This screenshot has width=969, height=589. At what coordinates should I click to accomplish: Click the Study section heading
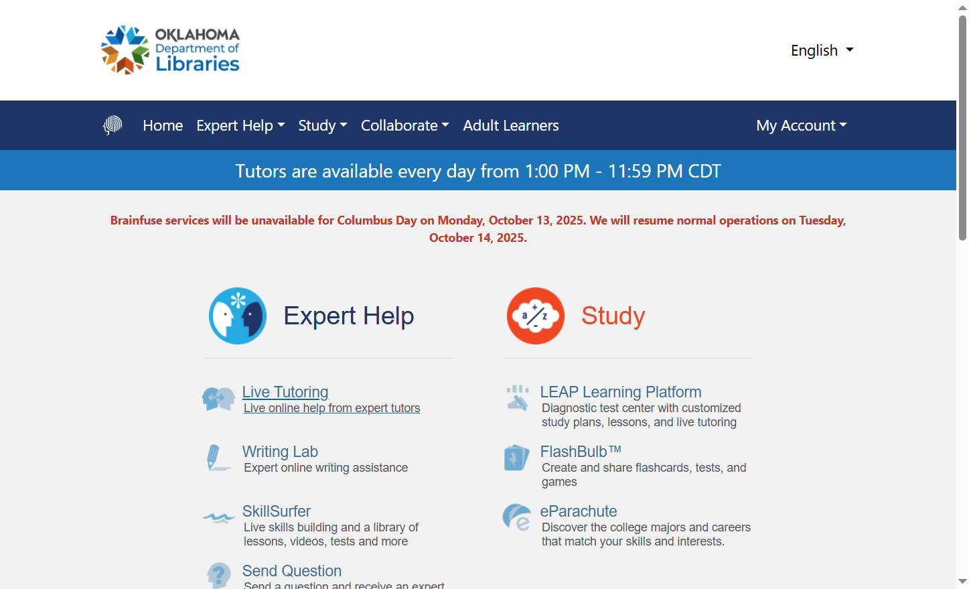613,316
